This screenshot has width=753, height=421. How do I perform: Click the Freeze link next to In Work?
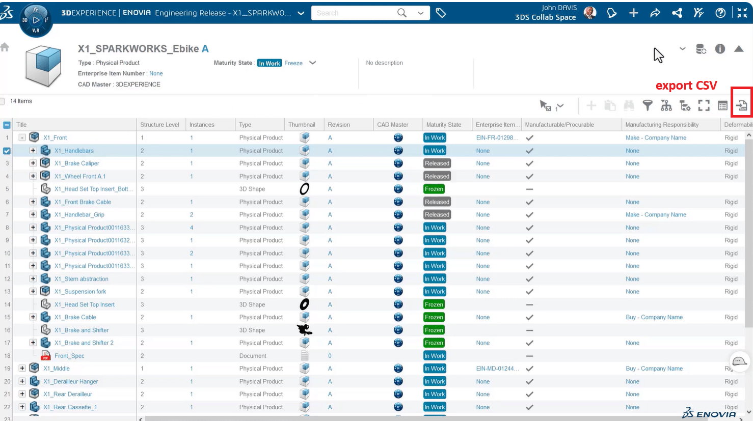tap(293, 63)
